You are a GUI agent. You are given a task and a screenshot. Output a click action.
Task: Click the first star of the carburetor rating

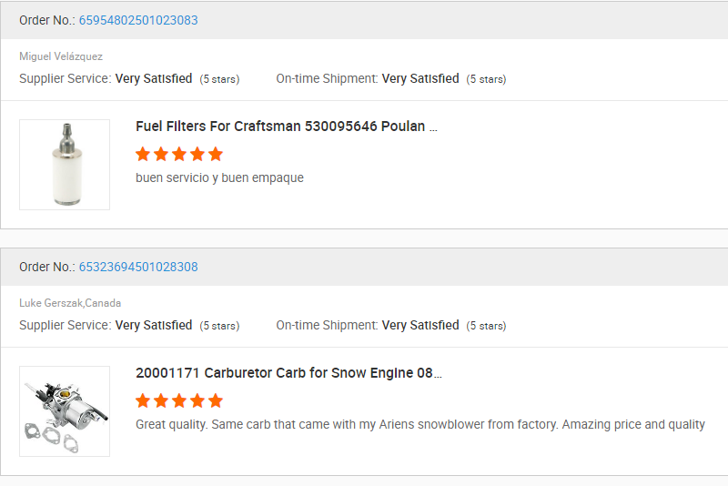pyautogui.click(x=143, y=400)
